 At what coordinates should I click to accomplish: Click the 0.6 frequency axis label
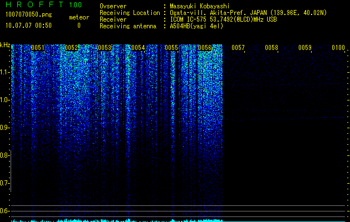pos(4,211)
